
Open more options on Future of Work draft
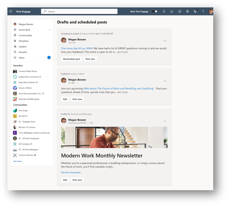click(165, 81)
